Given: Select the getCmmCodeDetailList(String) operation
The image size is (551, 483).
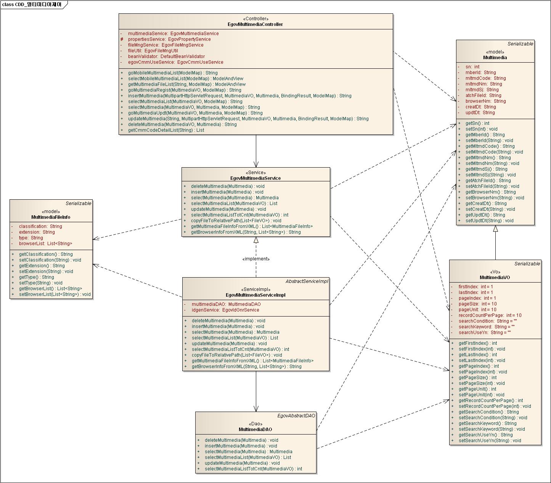Looking at the screenshot, I should (x=166, y=130).
